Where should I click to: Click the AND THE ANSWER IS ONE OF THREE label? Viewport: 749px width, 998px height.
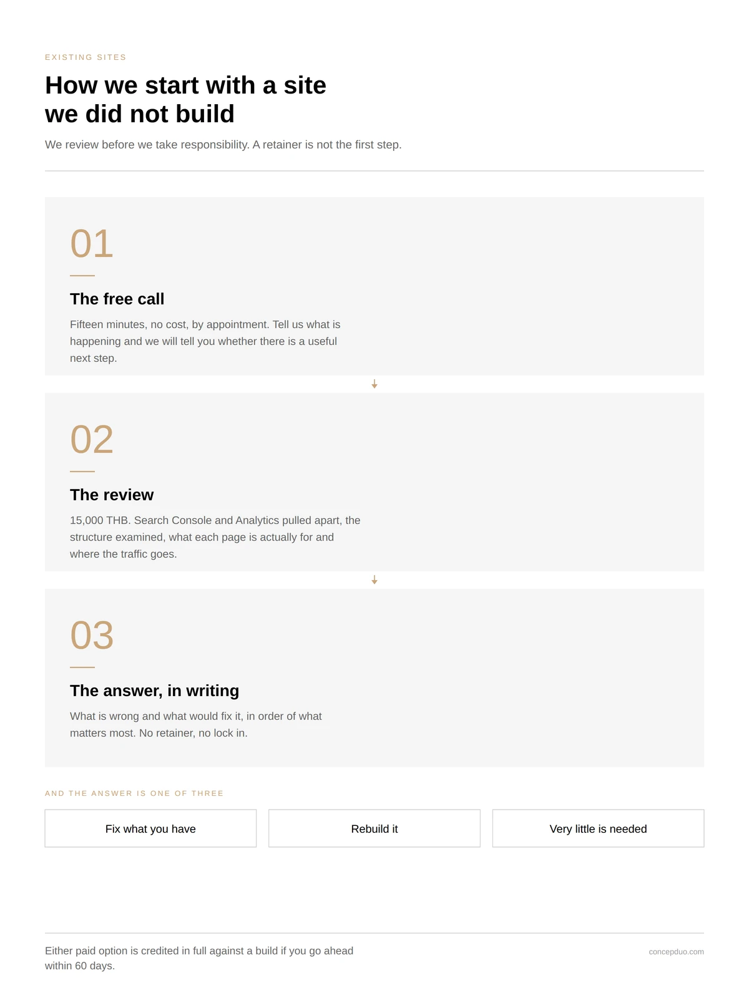pyautogui.click(x=134, y=793)
